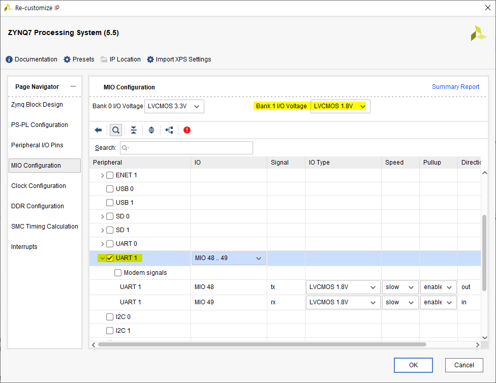Enable the I2C 1 checkbox

point(110,331)
